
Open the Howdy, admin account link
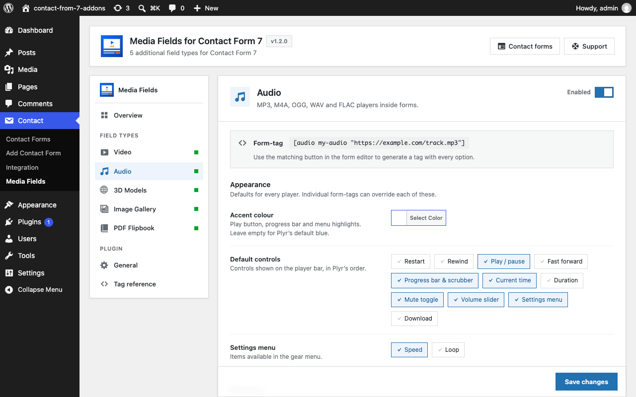(x=603, y=8)
